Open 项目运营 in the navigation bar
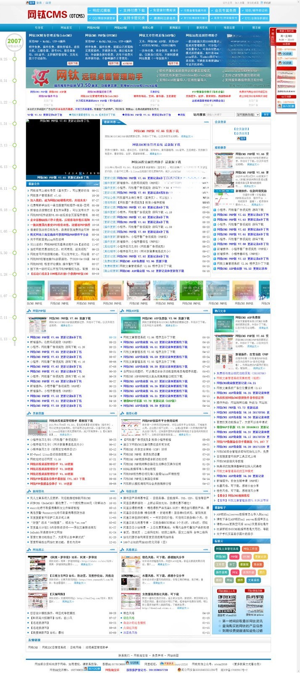The width and height of the screenshot is (300, 673). (x=229, y=28)
